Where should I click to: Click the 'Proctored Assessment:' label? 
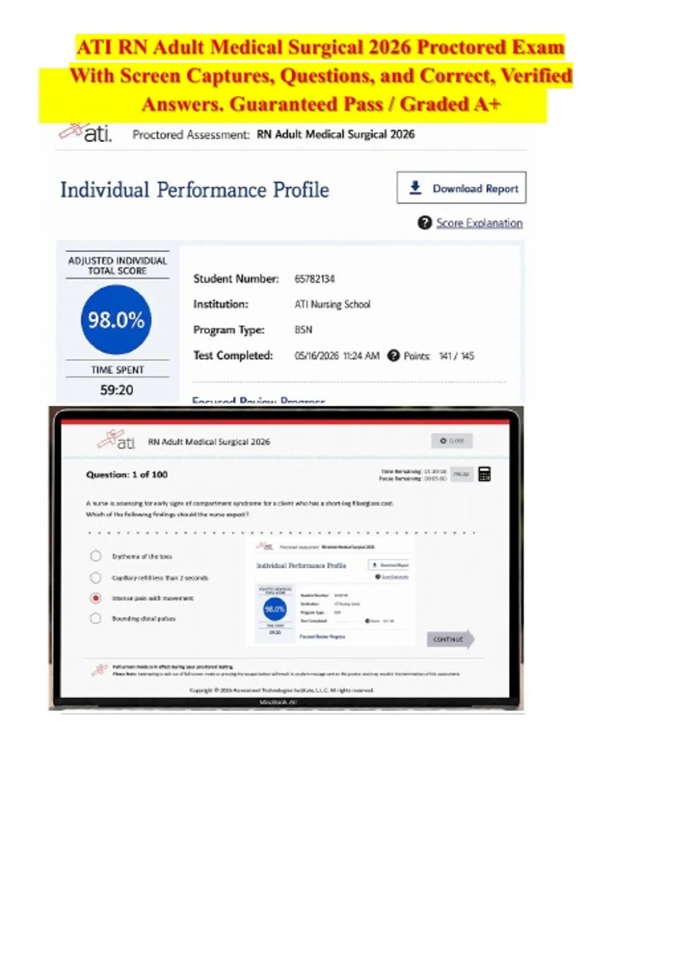(x=191, y=134)
